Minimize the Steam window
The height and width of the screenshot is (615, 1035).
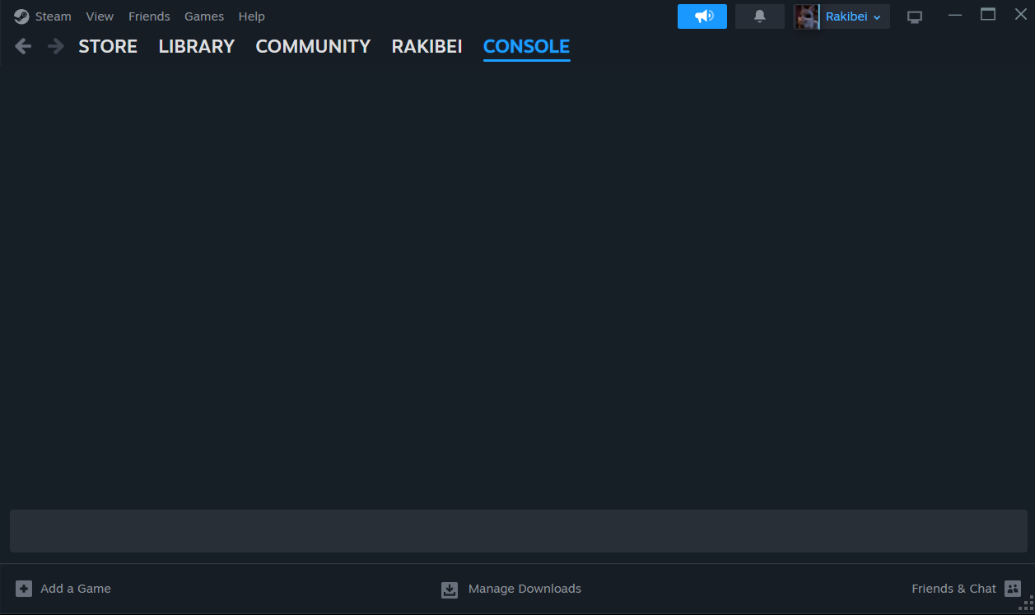[954, 15]
